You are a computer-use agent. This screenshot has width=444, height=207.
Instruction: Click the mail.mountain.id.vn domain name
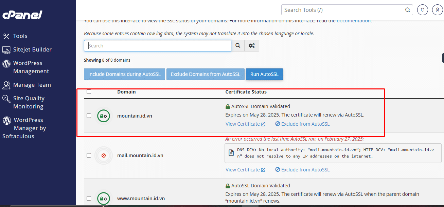click(x=140, y=156)
